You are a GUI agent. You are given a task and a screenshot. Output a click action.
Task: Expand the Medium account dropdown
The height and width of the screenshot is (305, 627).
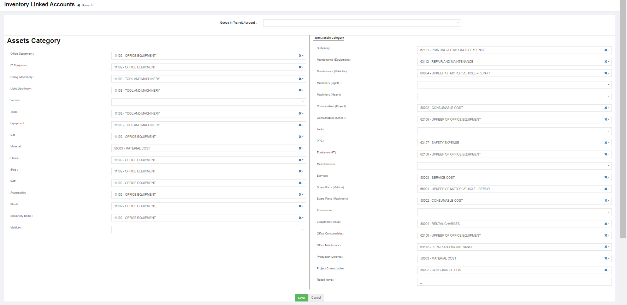coord(208,229)
